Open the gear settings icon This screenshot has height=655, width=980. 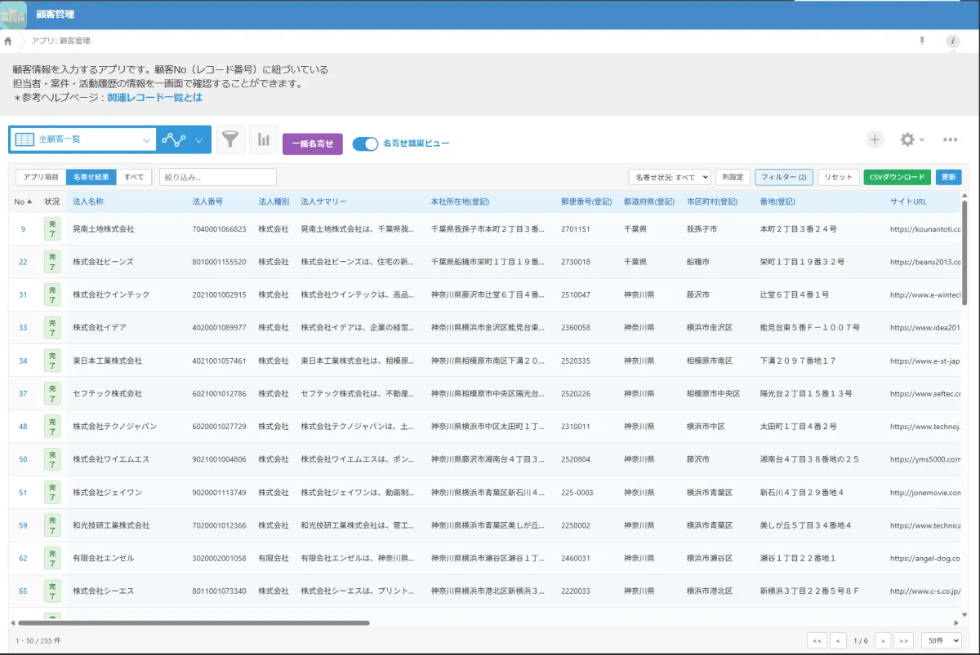pyautogui.click(x=907, y=139)
